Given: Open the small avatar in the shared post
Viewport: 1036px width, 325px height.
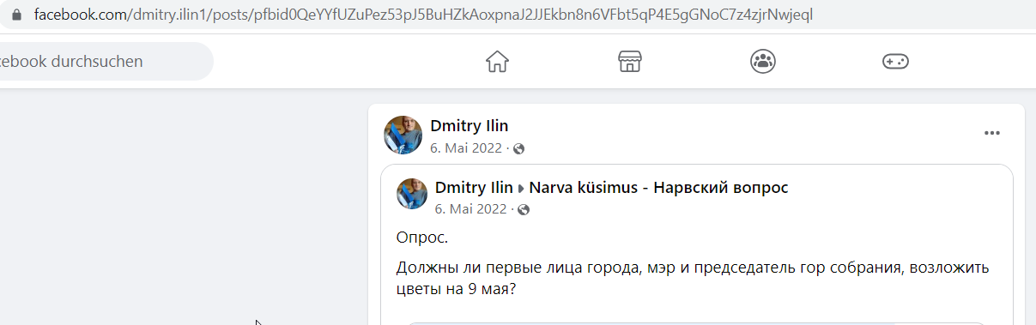Looking at the screenshot, I should (x=412, y=194).
